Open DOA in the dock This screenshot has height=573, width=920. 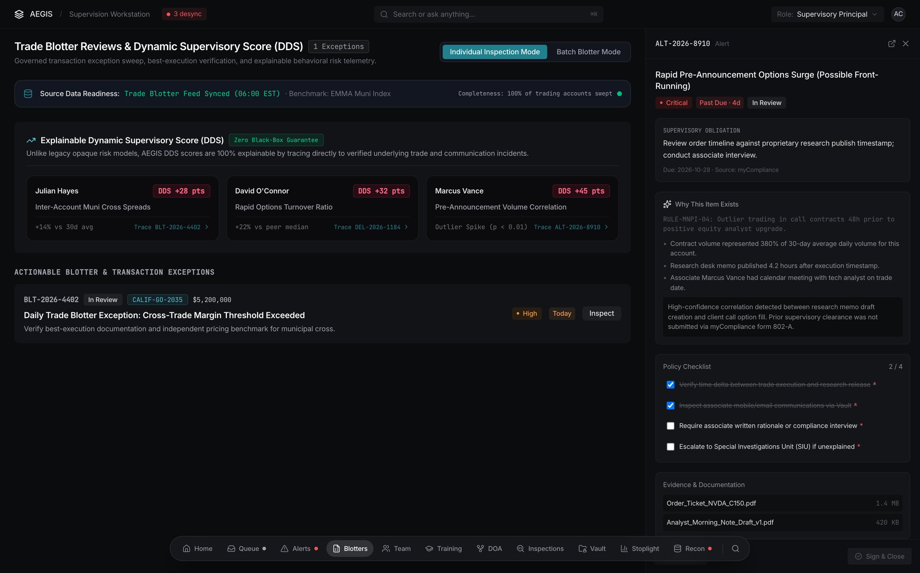(489, 549)
